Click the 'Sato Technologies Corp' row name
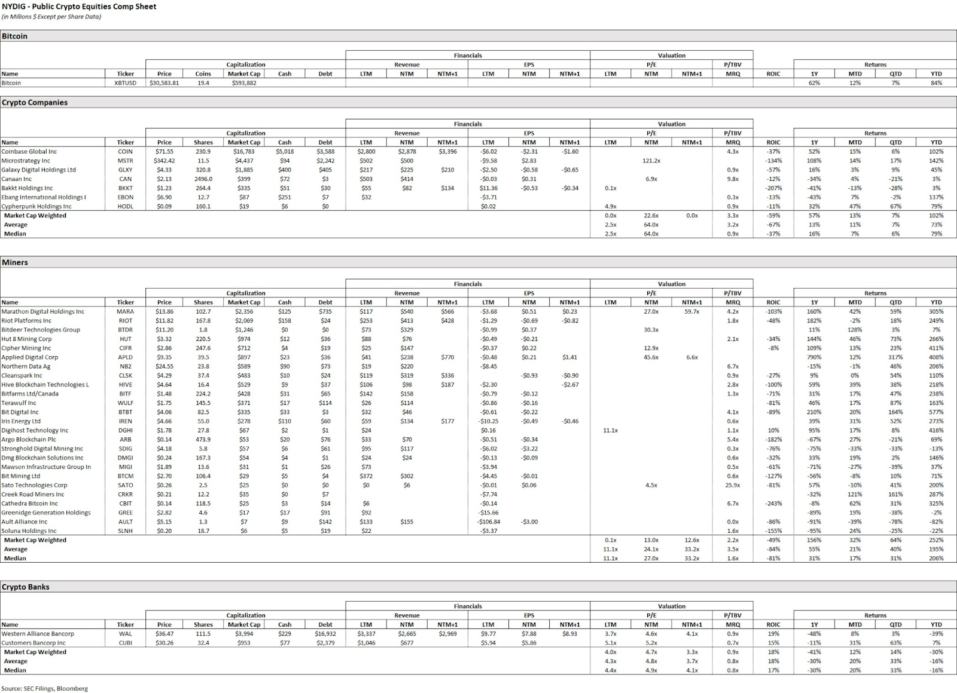The height and width of the screenshot is (693, 957). [34, 485]
